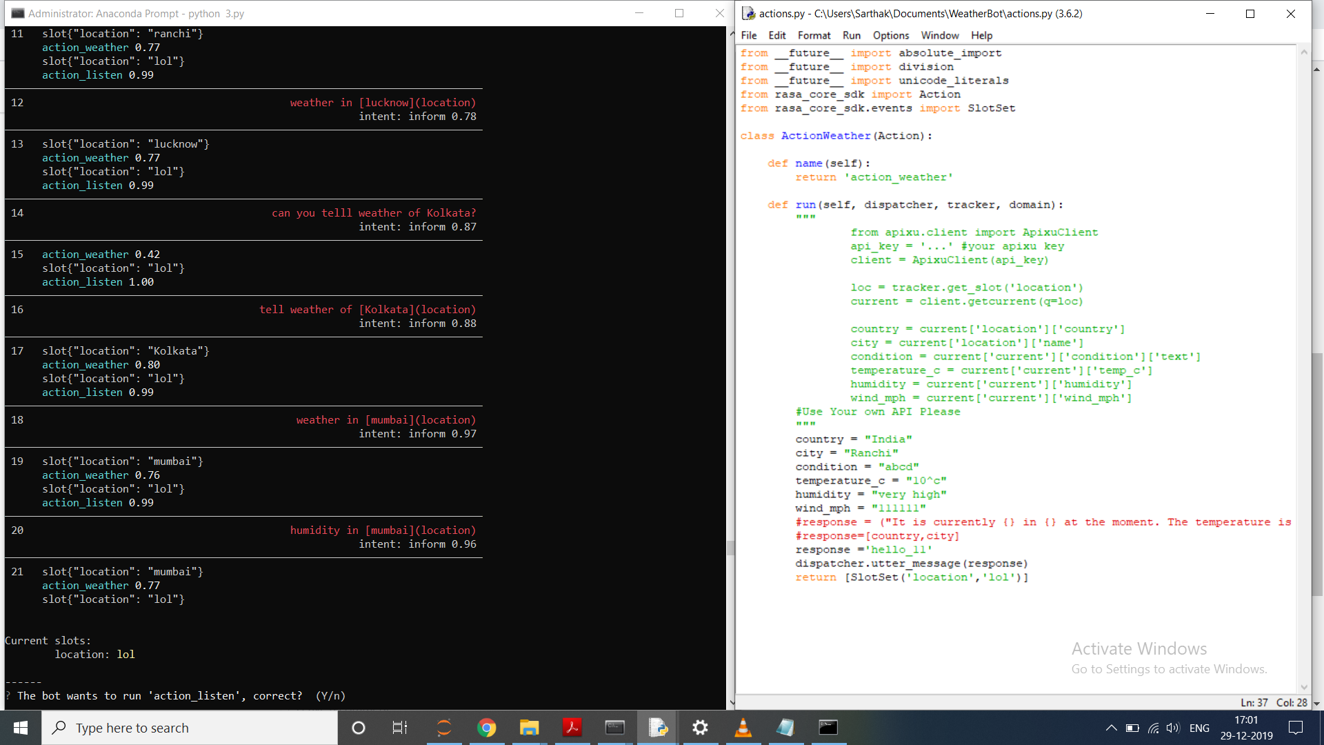Screen dimensions: 1324x745
Task: Open the Window menu in IDLE
Action: click(939, 35)
